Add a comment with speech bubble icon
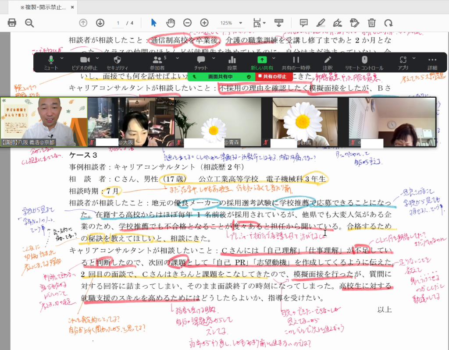The height and width of the screenshot is (350, 449). point(303,23)
